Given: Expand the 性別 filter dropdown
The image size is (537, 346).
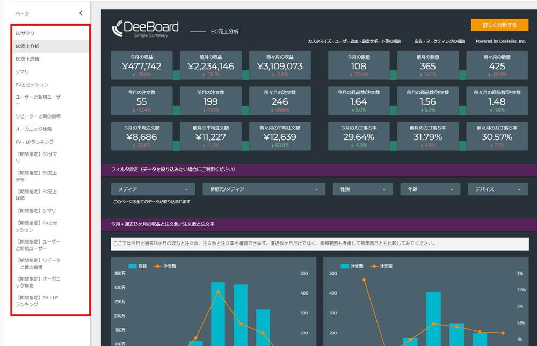Looking at the screenshot, I should pyautogui.click(x=362, y=189).
